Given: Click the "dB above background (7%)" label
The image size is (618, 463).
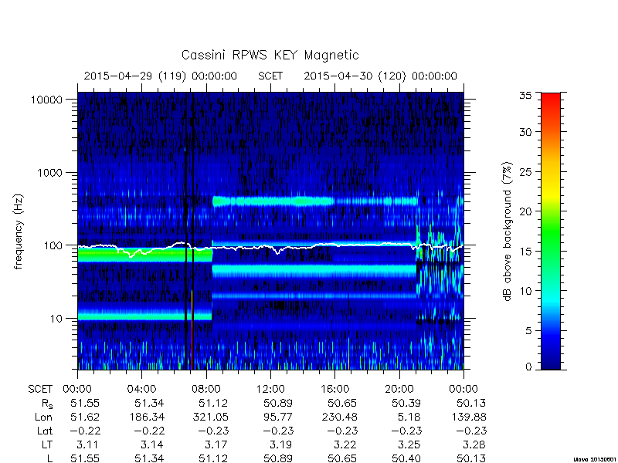Looking at the screenshot, I should pyautogui.click(x=508, y=231).
